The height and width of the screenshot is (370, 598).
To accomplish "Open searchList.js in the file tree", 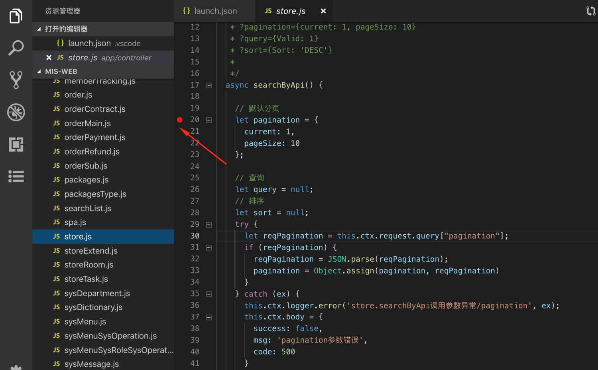I will [103, 208].
